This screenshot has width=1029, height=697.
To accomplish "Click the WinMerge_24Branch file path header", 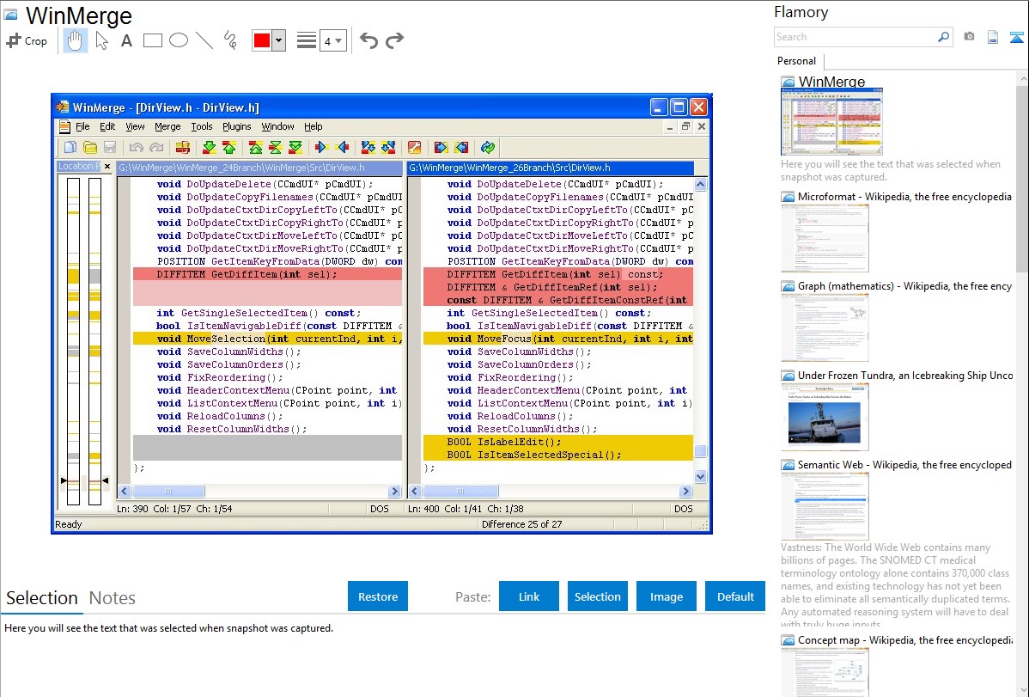I will (x=259, y=168).
